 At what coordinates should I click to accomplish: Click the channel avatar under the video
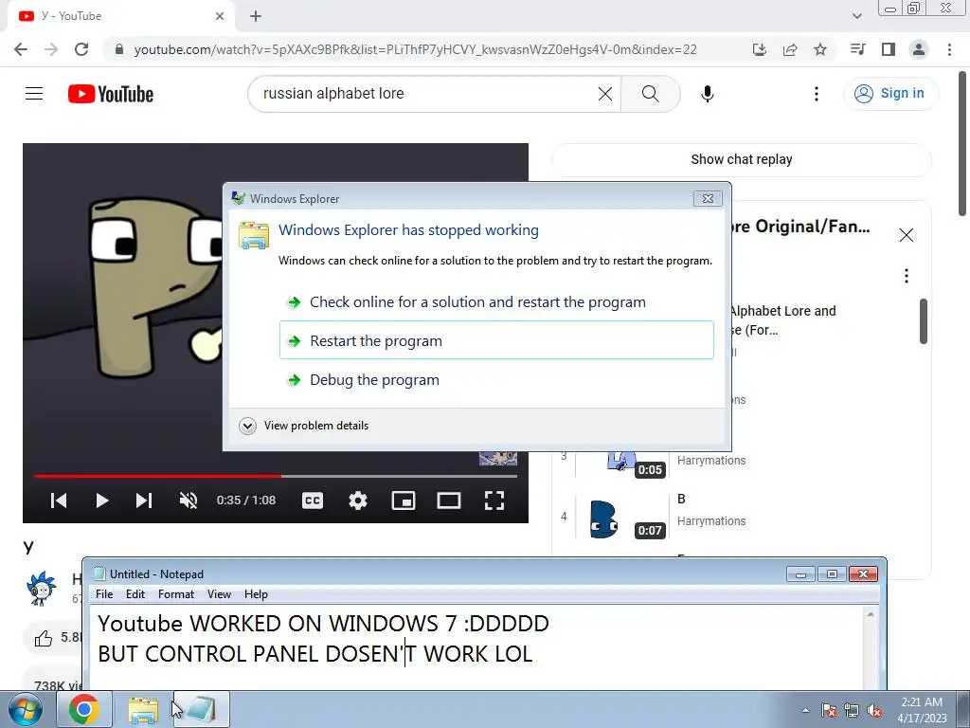click(42, 588)
